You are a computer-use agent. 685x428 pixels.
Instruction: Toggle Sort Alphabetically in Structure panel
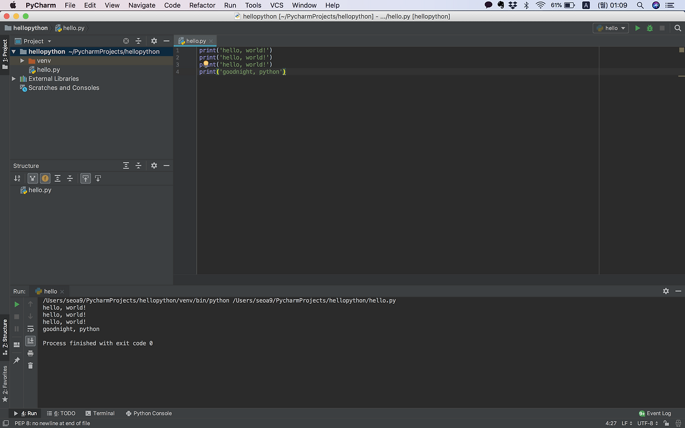pos(17,179)
